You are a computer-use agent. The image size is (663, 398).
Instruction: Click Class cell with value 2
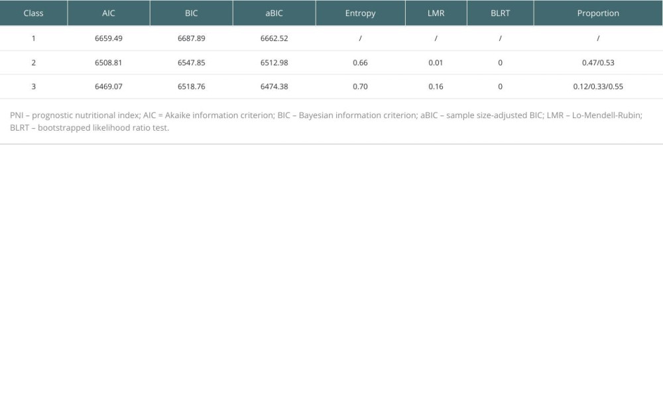coord(33,62)
